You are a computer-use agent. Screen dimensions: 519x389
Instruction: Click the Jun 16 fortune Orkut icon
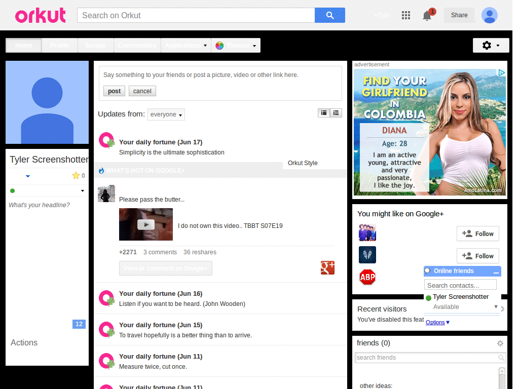[106, 298]
